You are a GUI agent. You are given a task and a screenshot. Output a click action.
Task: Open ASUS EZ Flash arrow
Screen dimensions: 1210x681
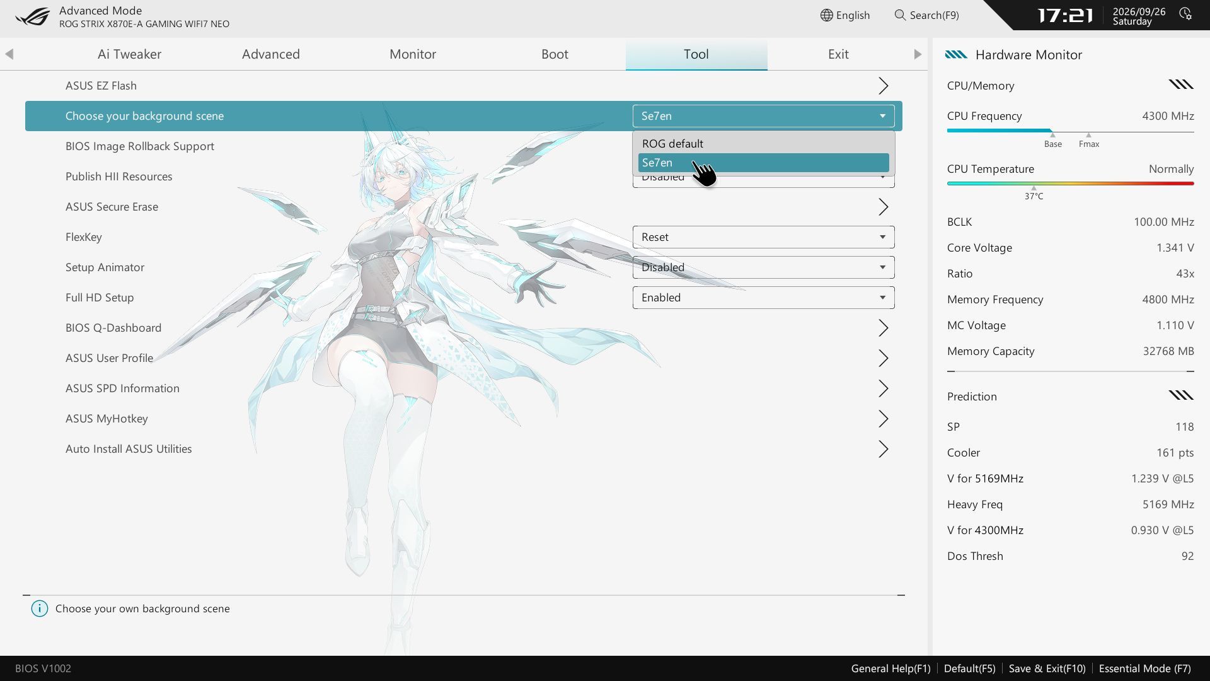point(884,86)
